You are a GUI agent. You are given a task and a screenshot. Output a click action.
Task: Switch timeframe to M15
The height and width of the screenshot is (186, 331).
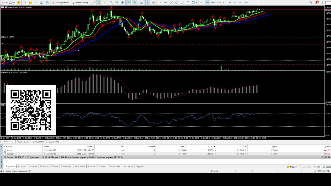pos(213,3)
